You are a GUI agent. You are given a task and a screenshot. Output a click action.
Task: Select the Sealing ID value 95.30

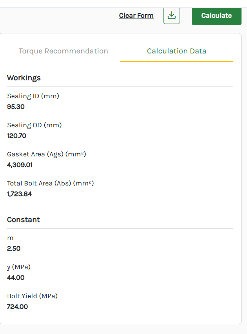[16, 106]
